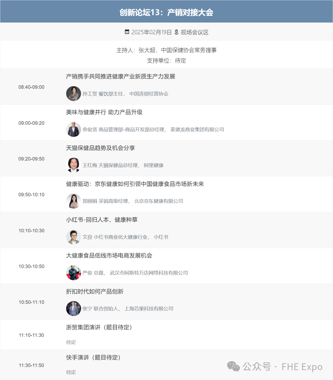
Task: Click company 麦德龙商业集团有限公司
Action: tap(197, 130)
